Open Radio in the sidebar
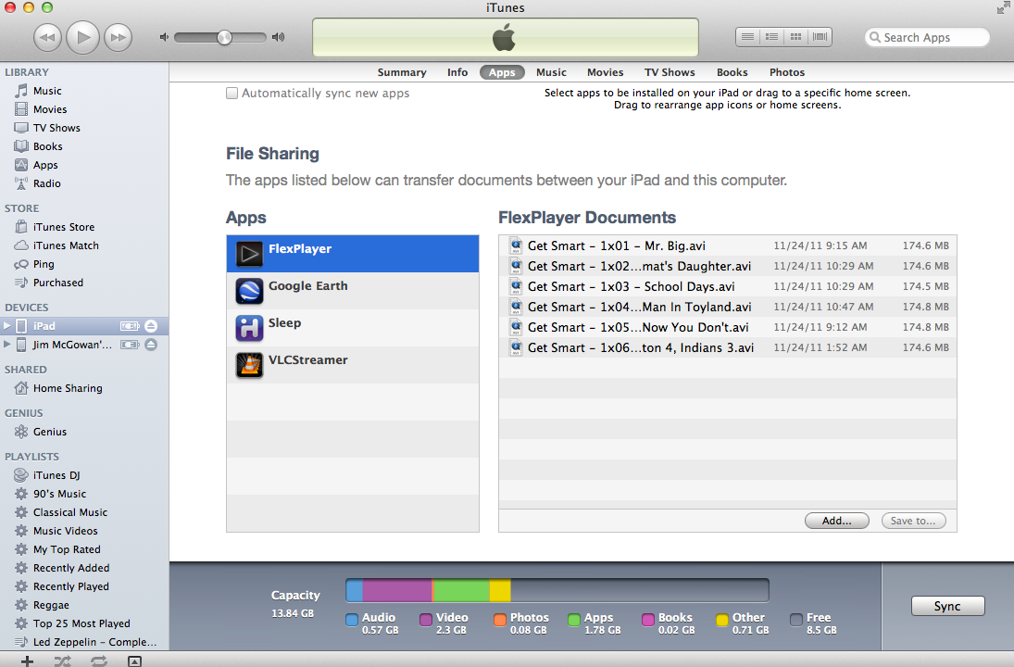The image size is (1014, 667). (84, 183)
